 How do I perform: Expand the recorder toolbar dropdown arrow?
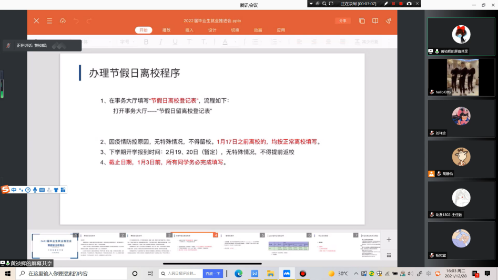click(311, 4)
